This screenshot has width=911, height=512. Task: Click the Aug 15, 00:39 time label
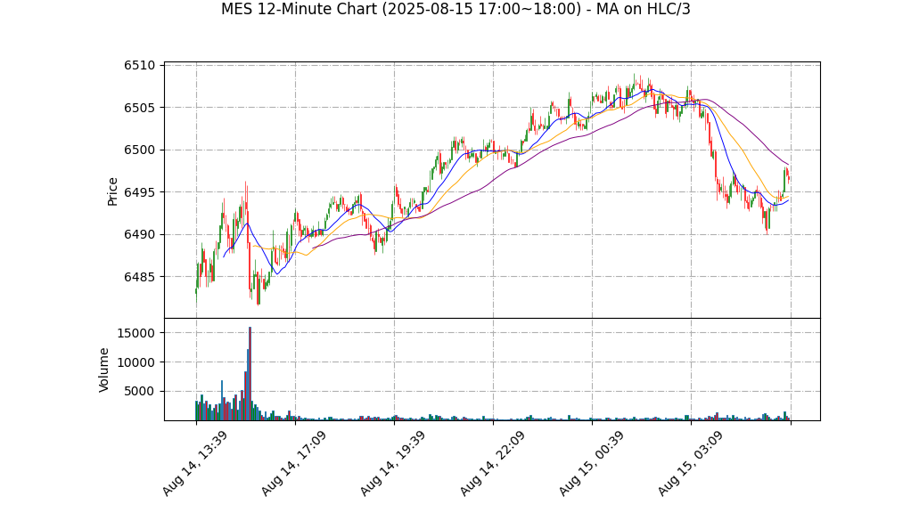591,464
